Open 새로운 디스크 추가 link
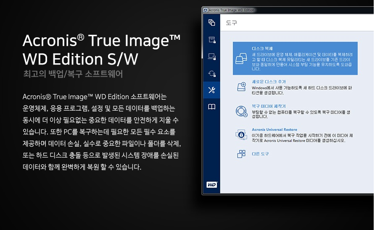375x230 pixels. tap(269, 82)
